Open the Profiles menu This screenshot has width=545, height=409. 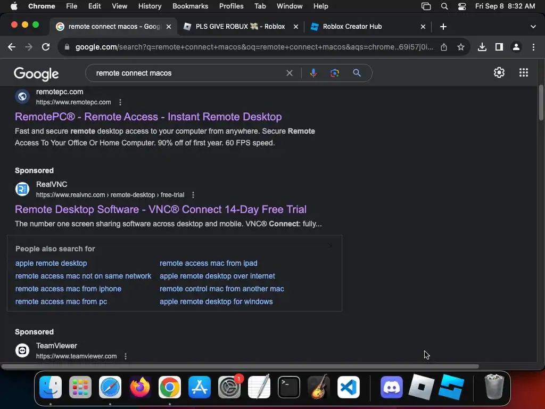(231, 6)
